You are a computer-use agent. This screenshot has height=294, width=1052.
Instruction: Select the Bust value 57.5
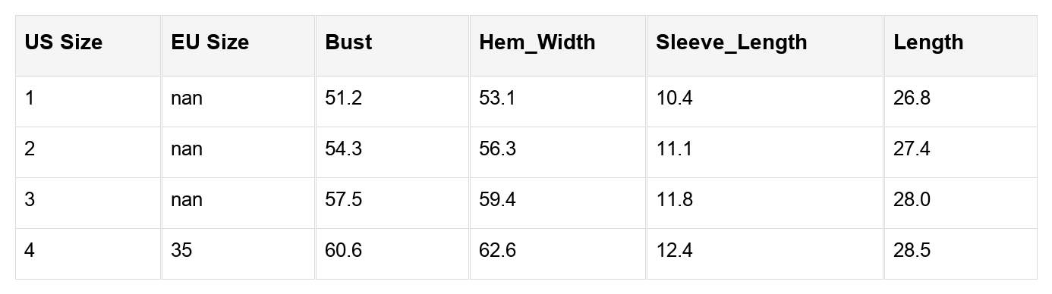tap(344, 199)
